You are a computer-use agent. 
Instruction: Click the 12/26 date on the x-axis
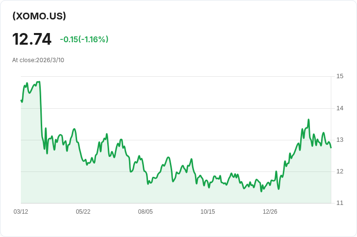pyautogui.click(x=270, y=212)
